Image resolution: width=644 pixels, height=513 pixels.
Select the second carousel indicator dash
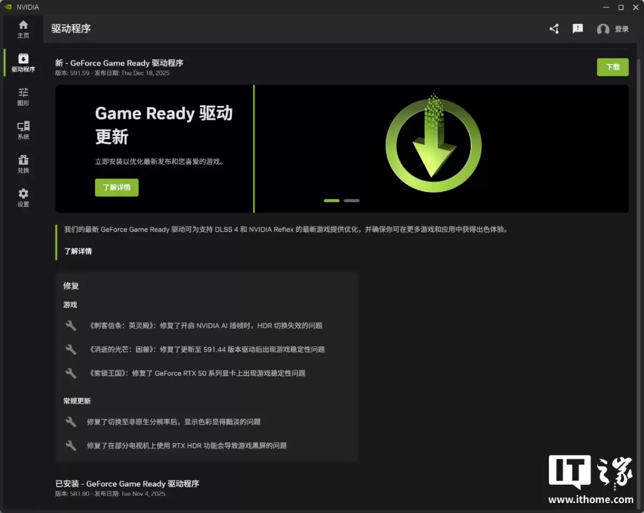point(352,200)
